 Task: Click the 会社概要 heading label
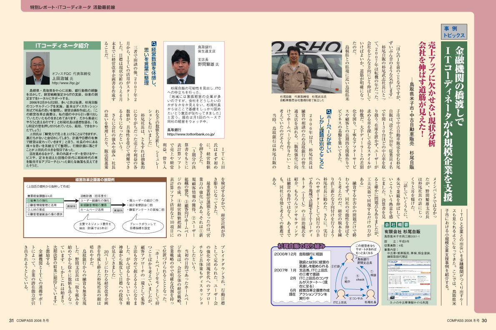(x=397, y=225)
